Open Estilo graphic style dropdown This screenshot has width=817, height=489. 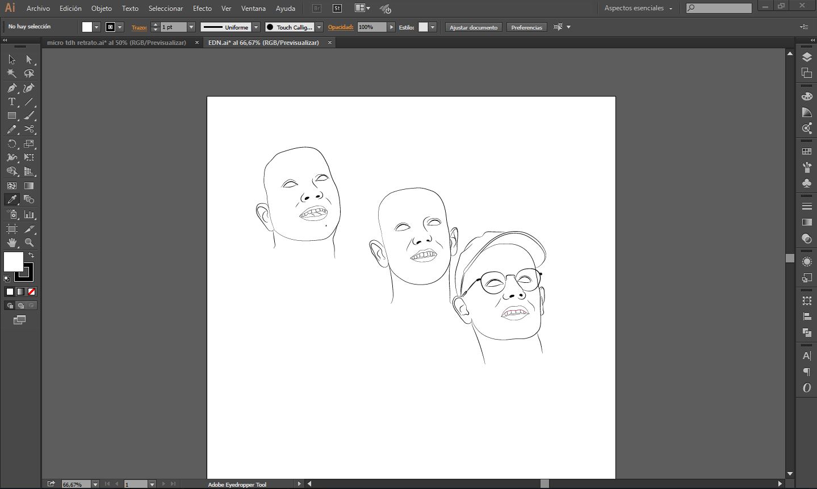tap(433, 27)
